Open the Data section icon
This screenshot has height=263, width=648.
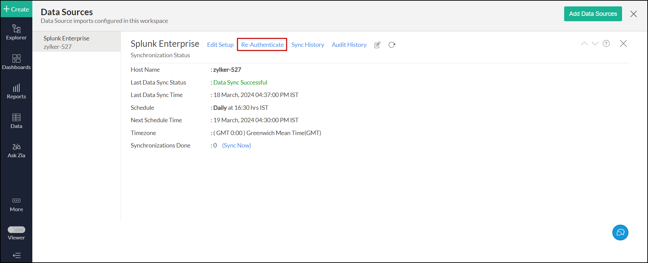[x=16, y=121]
